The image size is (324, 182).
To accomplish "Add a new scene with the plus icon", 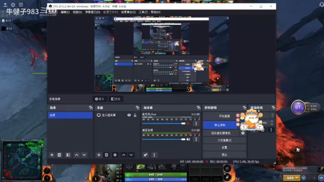I will click(52, 155).
